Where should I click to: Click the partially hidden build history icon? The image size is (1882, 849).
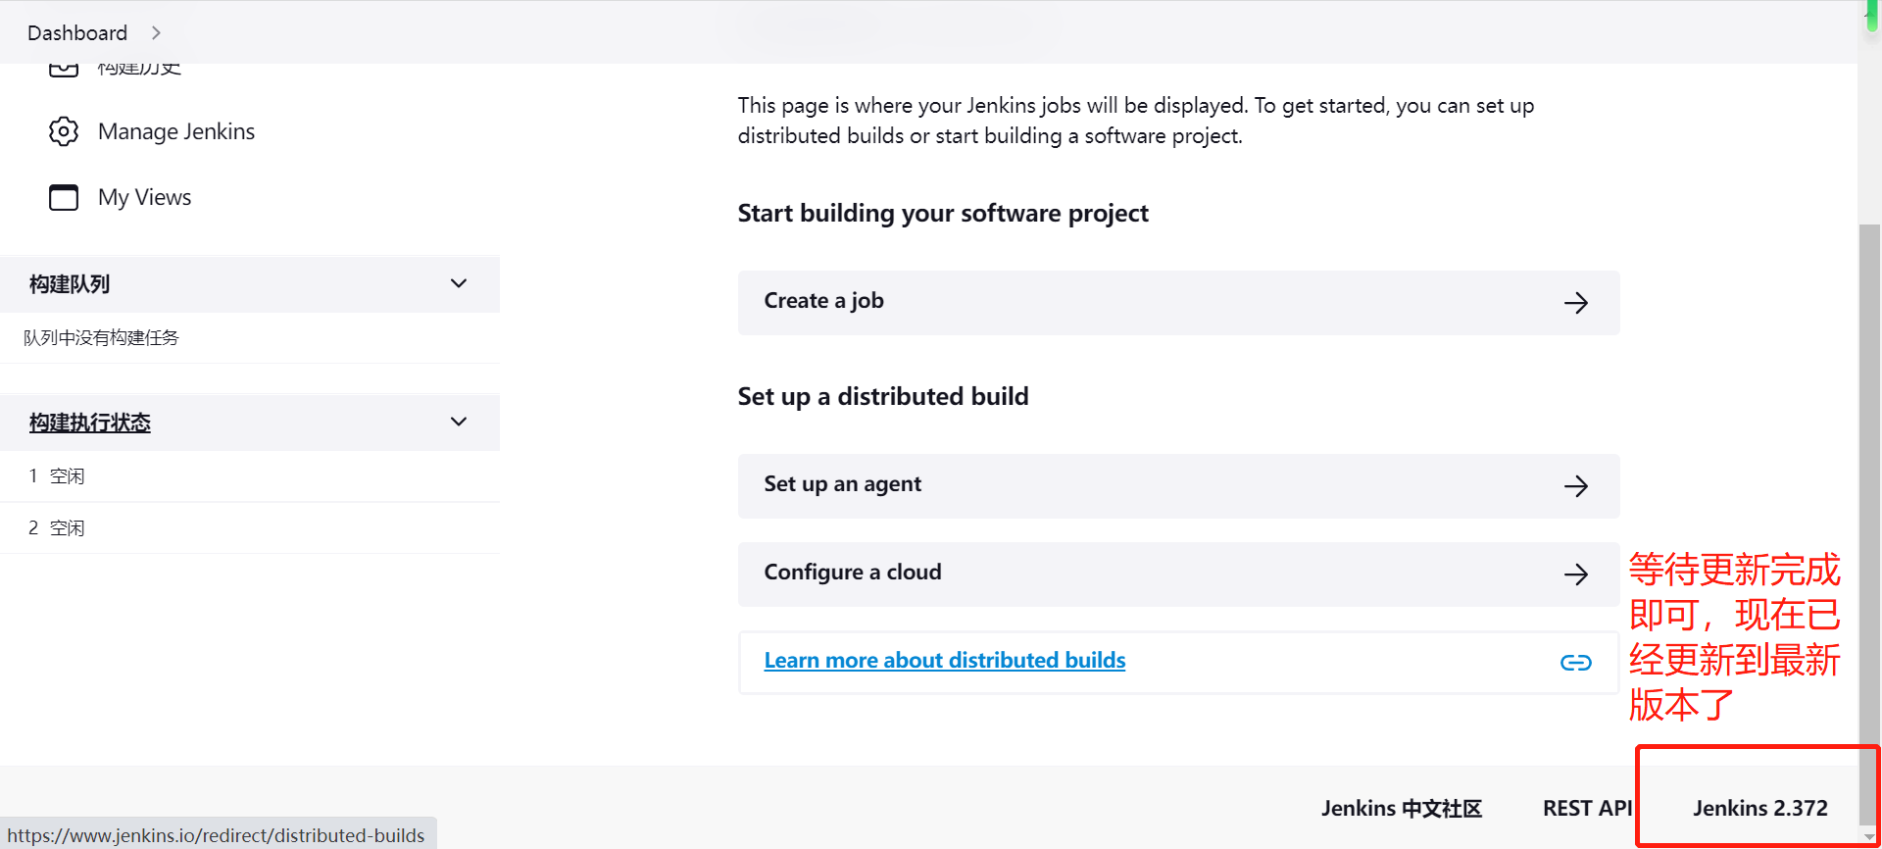point(64,69)
